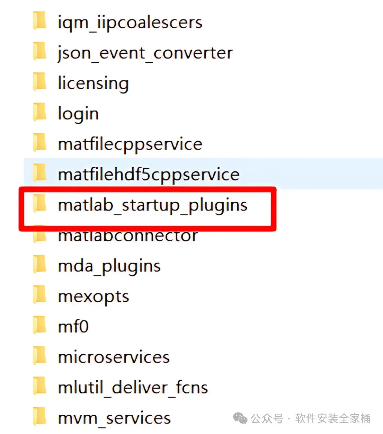The width and height of the screenshot is (383, 434).
Task: Select the mda_plugins folder name
Action: pyautogui.click(x=109, y=266)
